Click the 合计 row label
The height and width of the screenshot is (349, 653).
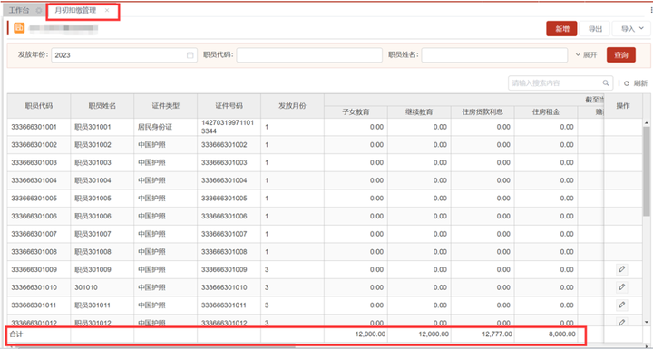click(x=15, y=334)
